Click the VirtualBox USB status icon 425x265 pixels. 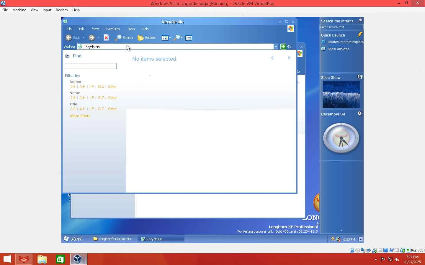(375, 250)
